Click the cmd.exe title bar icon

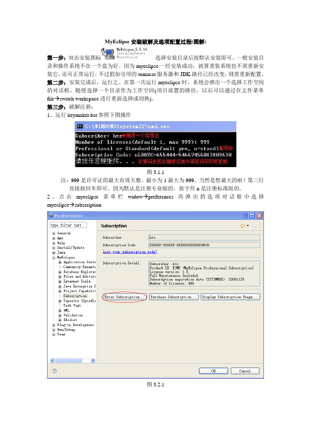(80, 126)
